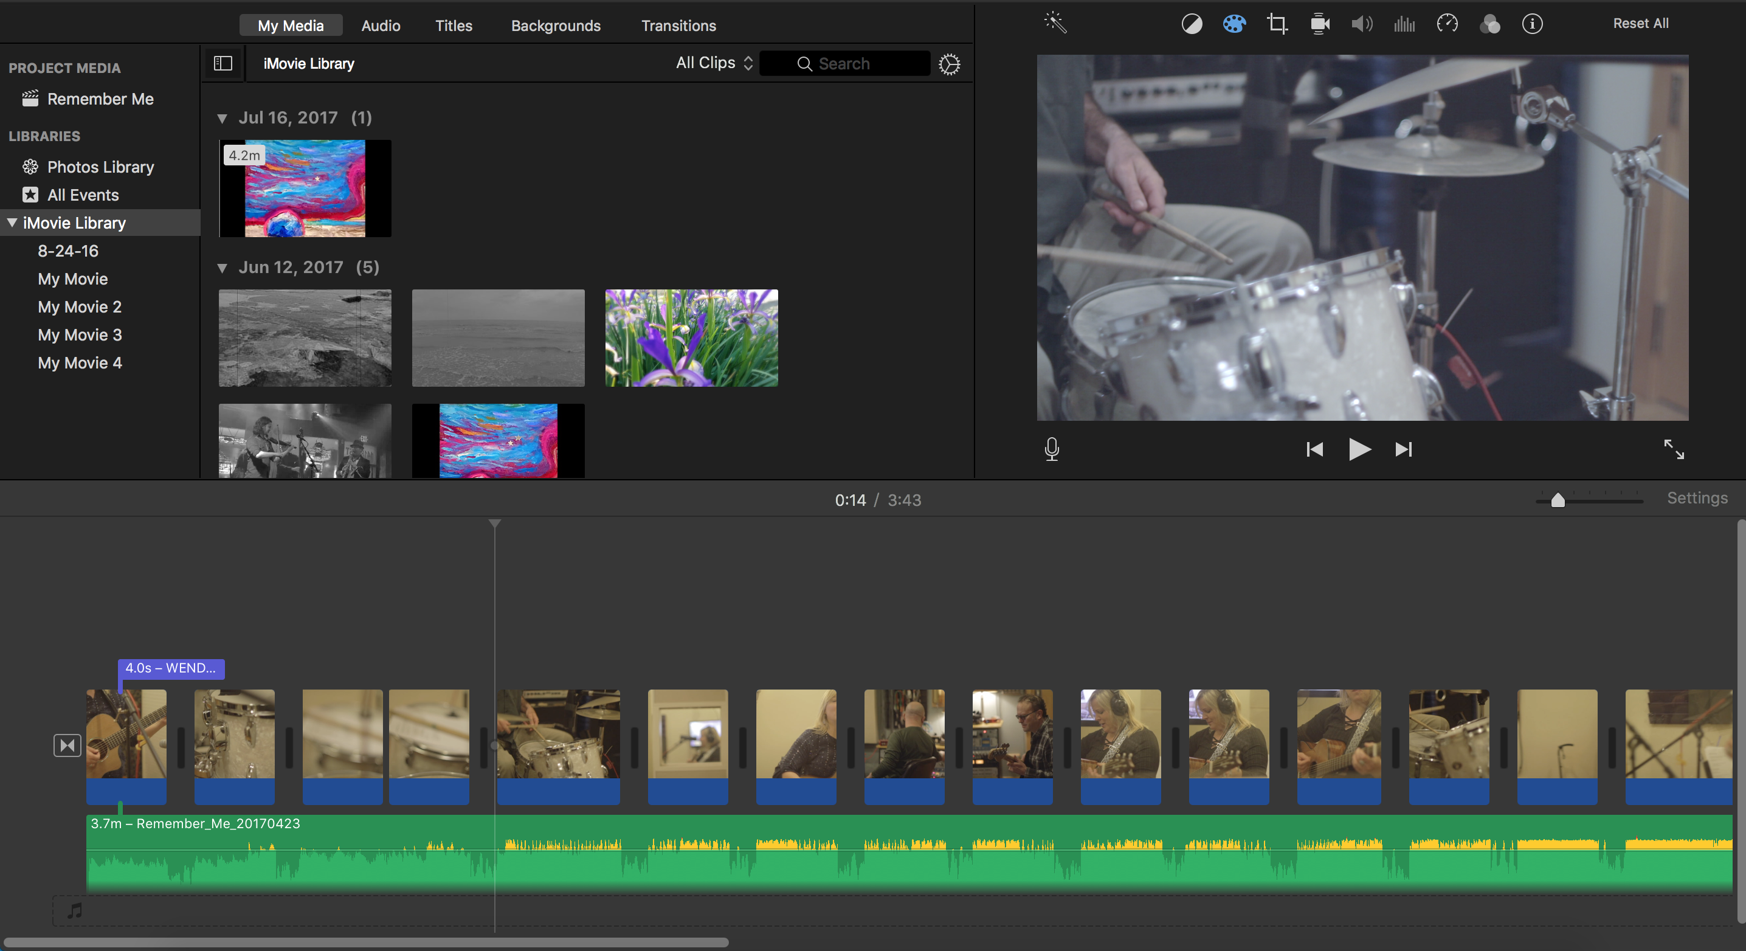The image size is (1746, 951).
Task: Collapse the iMovie Library tree item
Action: tap(12, 223)
